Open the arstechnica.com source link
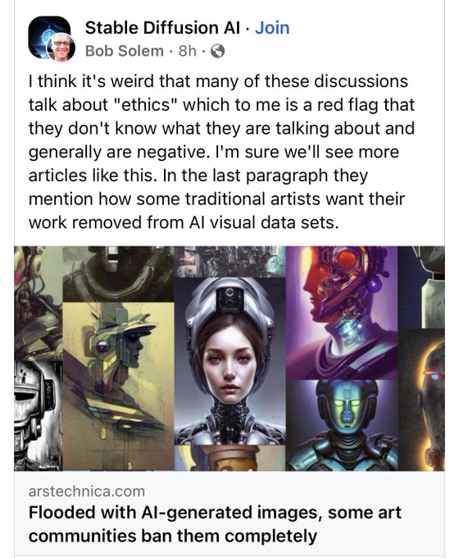 coord(86,491)
